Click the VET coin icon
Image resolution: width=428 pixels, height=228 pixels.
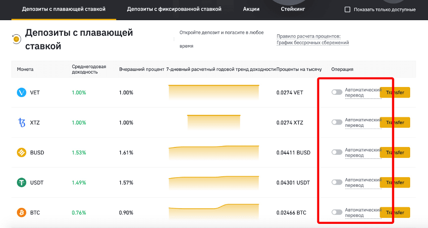(21, 92)
